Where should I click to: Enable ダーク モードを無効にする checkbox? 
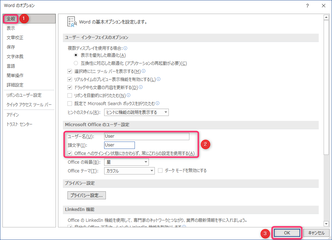(x=160, y=171)
